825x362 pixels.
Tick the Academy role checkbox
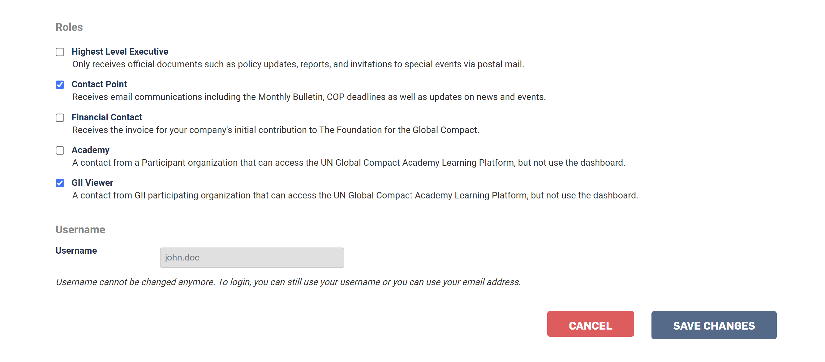[x=60, y=150]
